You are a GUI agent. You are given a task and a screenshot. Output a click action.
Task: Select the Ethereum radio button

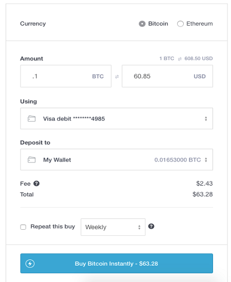180,24
